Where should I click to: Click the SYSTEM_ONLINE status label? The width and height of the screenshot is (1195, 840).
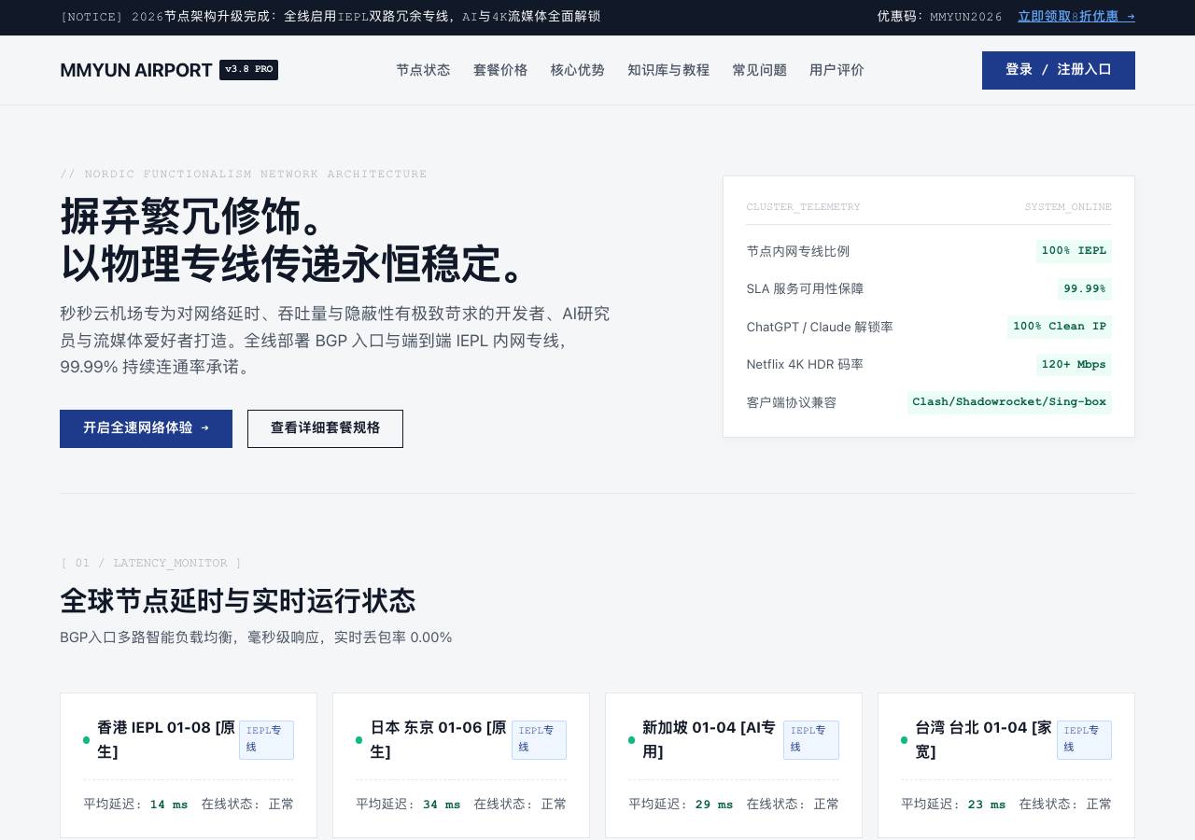(1068, 207)
